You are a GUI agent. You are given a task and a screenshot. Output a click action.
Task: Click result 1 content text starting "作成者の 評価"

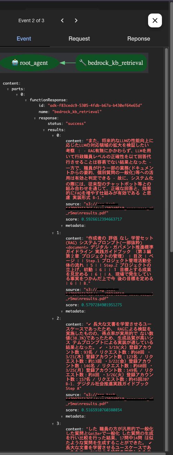tap(110, 260)
